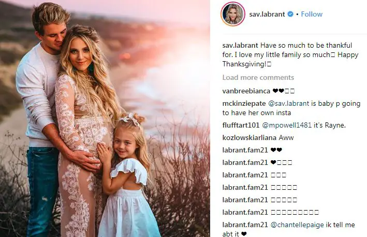
Task: Open kozlowskiarliana's profile
Action: click(249, 137)
